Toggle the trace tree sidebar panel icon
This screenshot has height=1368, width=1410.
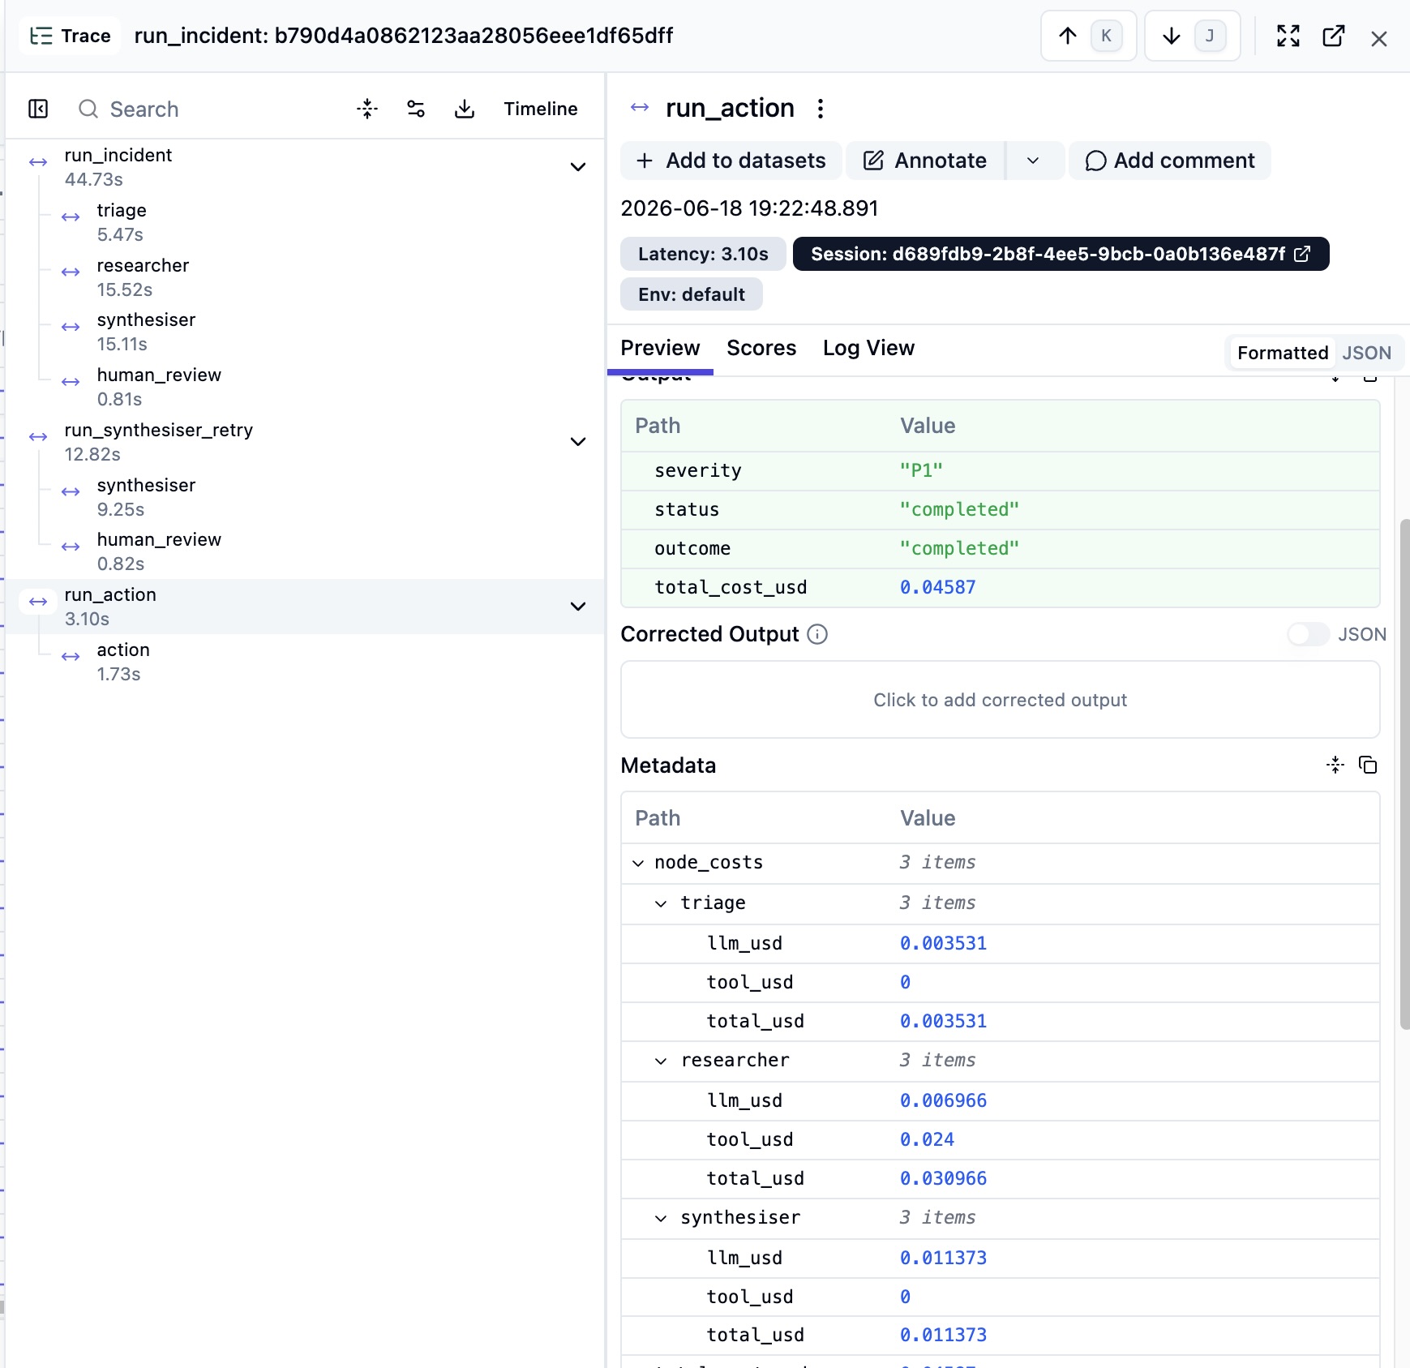[x=38, y=109]
